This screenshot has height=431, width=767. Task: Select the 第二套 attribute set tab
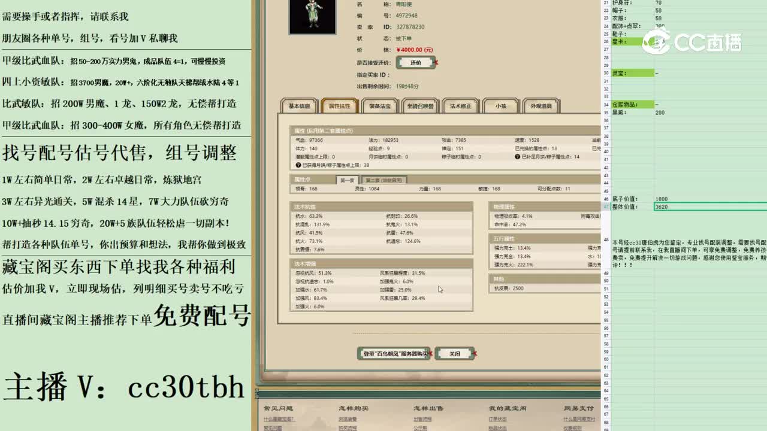[x=384, y=180]
